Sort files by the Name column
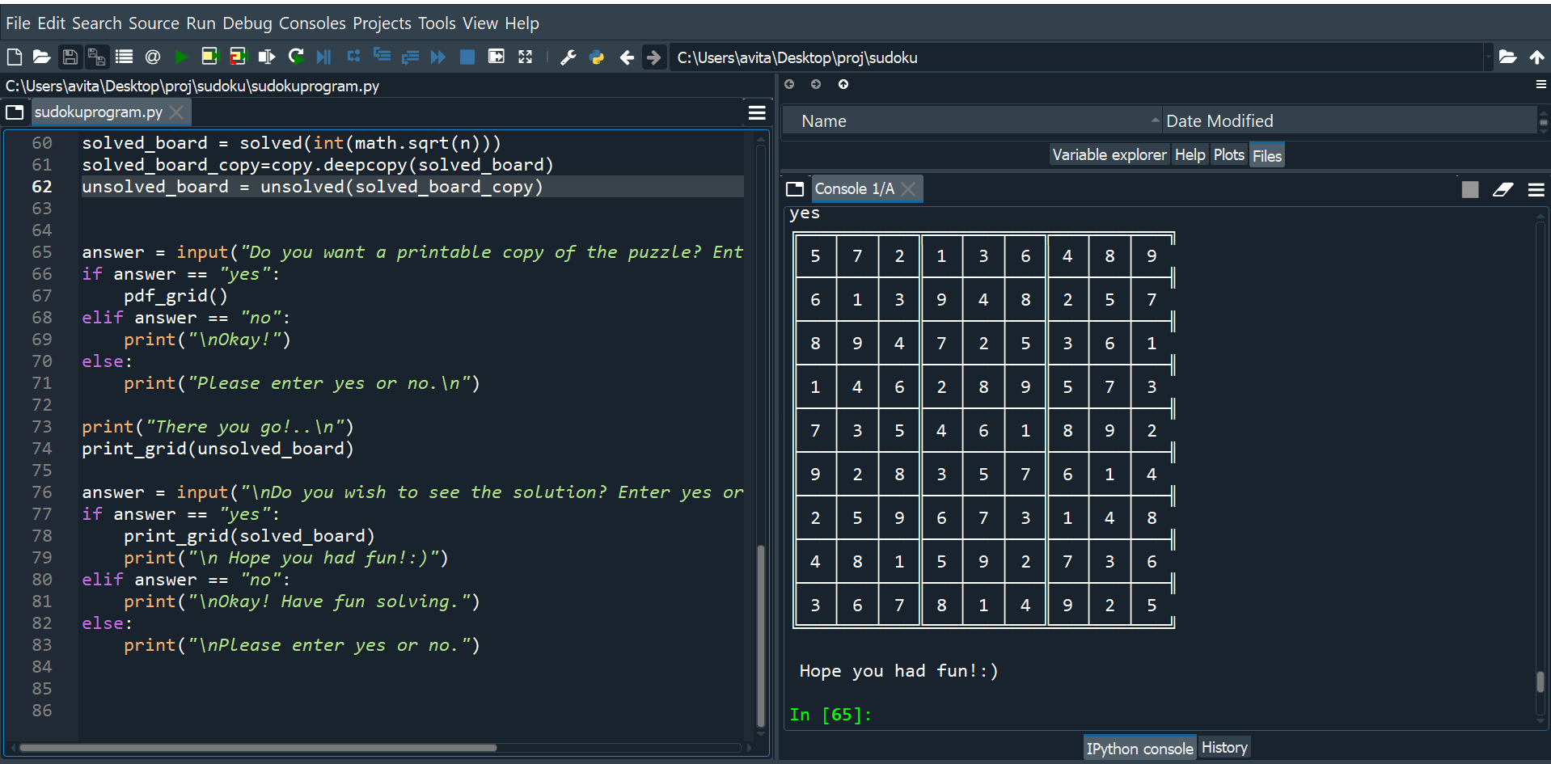Viewport: 1551px width, 764px height. point(972,121)
